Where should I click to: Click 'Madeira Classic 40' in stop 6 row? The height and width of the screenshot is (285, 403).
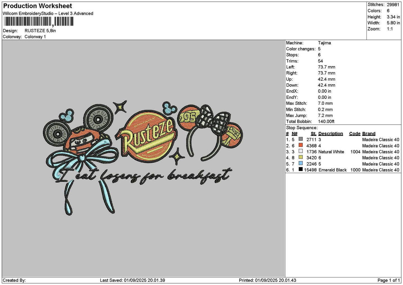pos(381,170)
